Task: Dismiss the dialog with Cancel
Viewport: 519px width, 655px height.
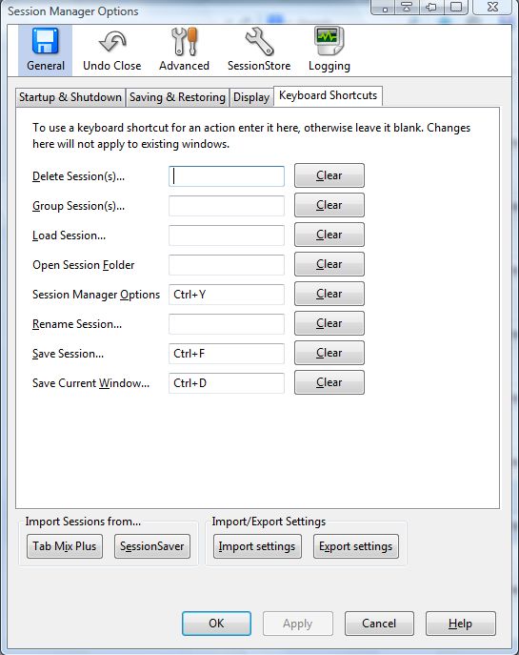Action: pos(379,624)
